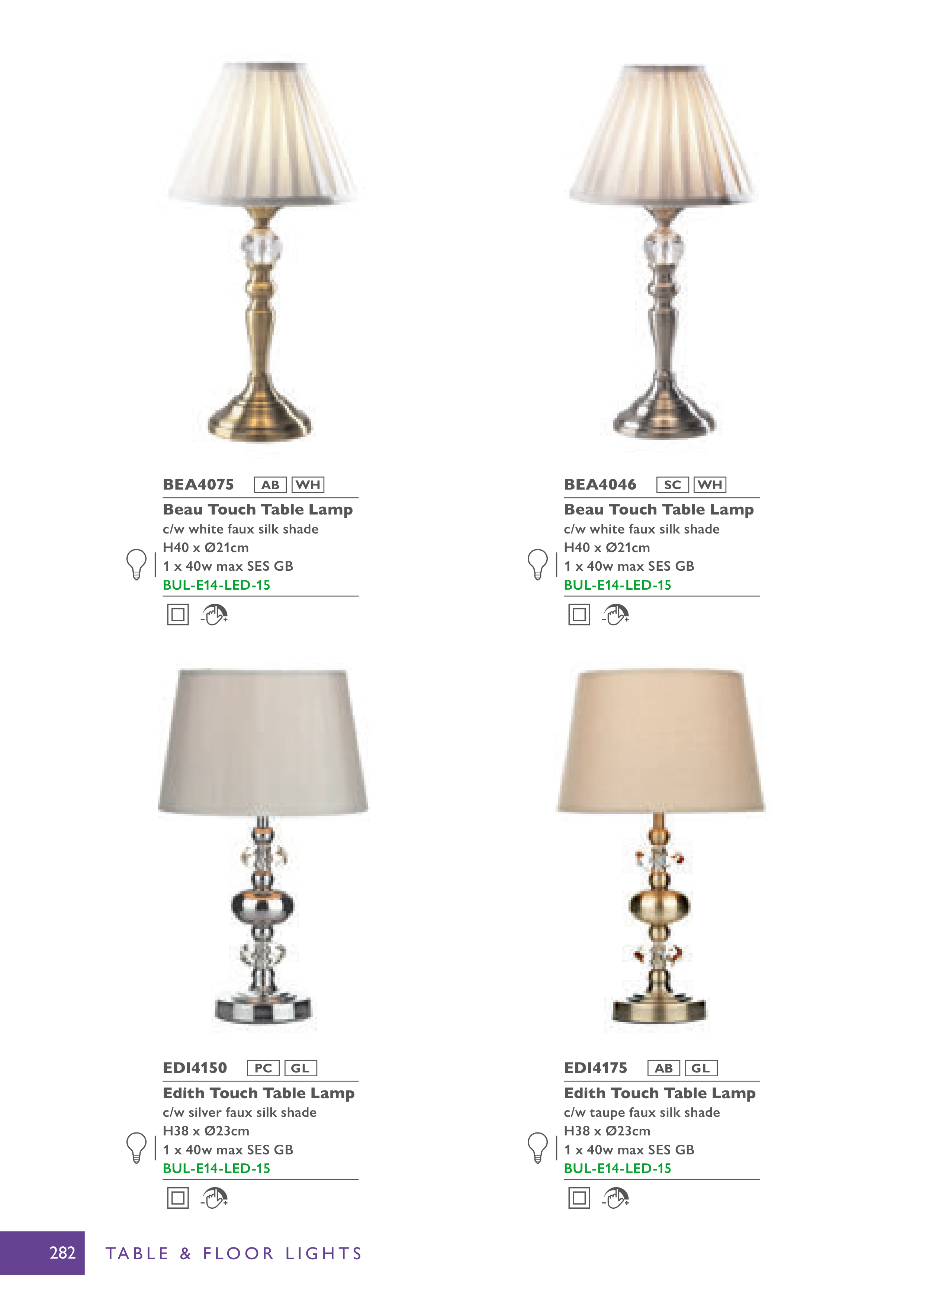Open the BUL-E14-LED-15 link under BEA4046
The height and width of the screenshot is (1314, 929).
click(617, 585)
